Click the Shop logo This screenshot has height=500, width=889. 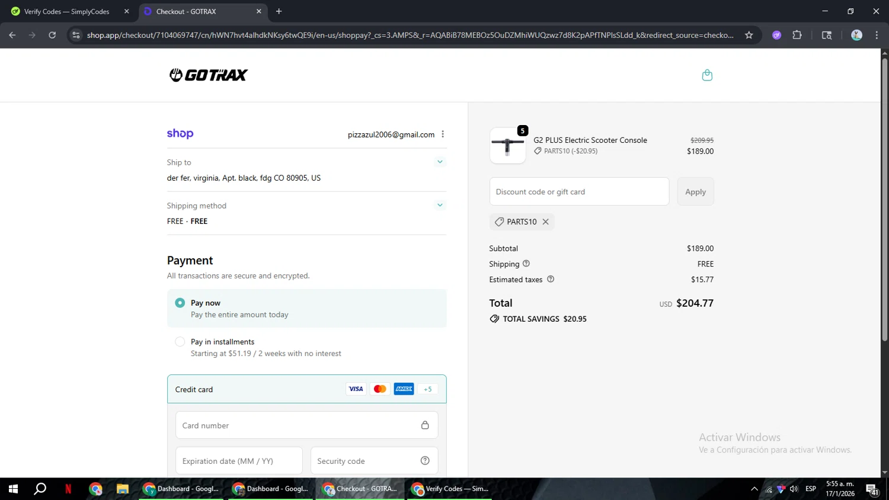[180, 134]
